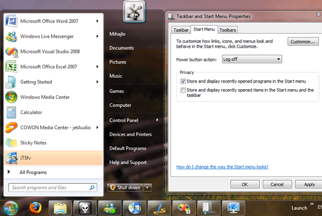Open Pictures from Start menu

pos(118,62)
